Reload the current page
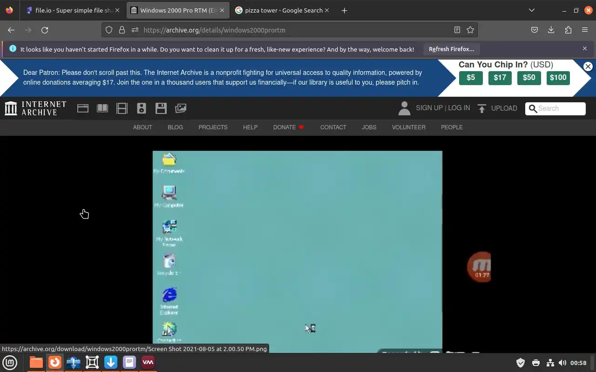This screenshot has width=596, height=372. [x=45, y=30]
